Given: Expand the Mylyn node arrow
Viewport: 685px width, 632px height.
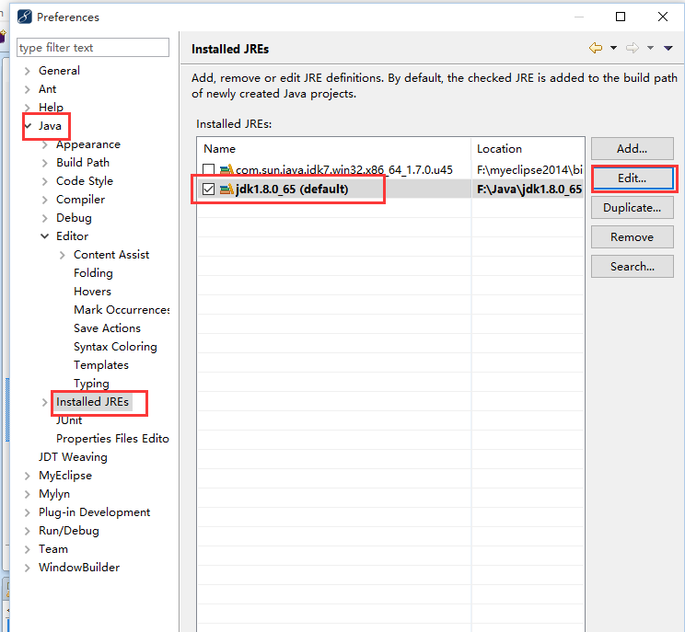Looking at the screenshot, I should 27,494.
